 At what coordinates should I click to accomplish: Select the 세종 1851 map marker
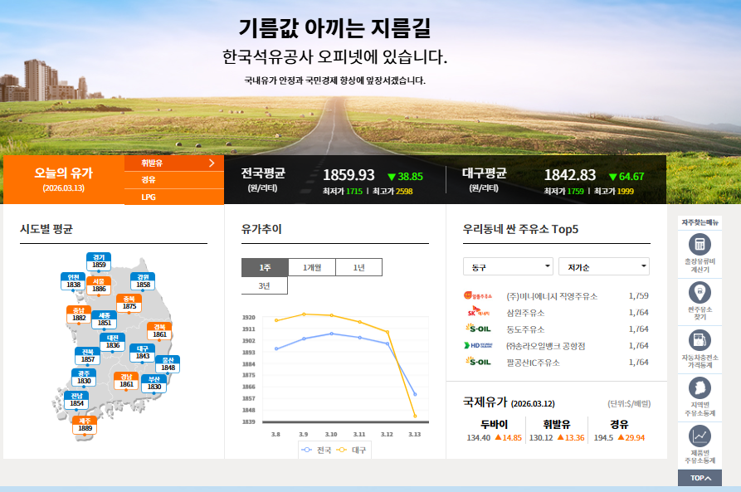105,320
